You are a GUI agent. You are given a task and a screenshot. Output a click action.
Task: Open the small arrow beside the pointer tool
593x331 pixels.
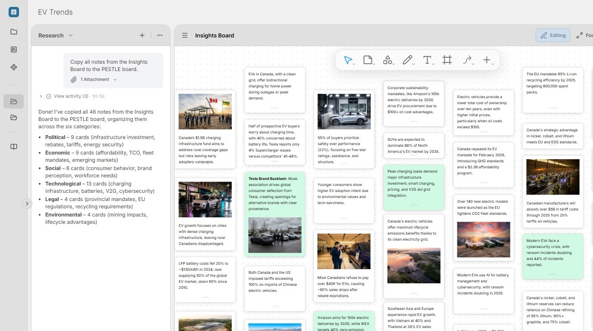[354, 64]
